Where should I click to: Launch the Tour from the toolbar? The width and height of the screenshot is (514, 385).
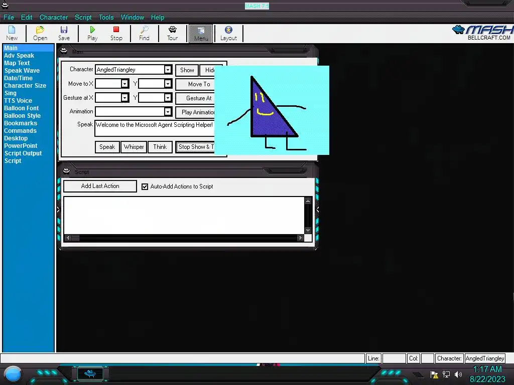pyautogui.click(x=173, y=34)
